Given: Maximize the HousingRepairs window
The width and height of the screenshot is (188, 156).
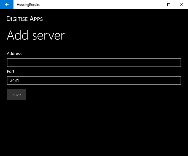Looking at the screenshot, I should (169, 5).
